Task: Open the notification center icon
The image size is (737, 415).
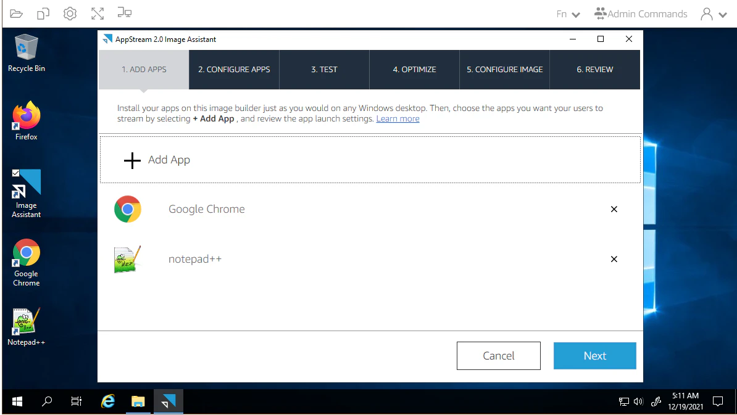Action: click(718, 401)
